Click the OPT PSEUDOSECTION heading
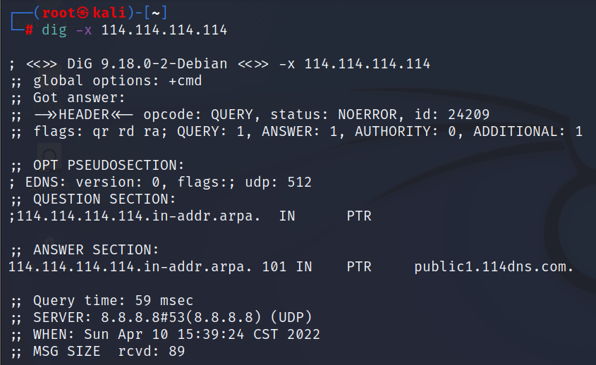596x365 pixels. [x=109, y=165]
